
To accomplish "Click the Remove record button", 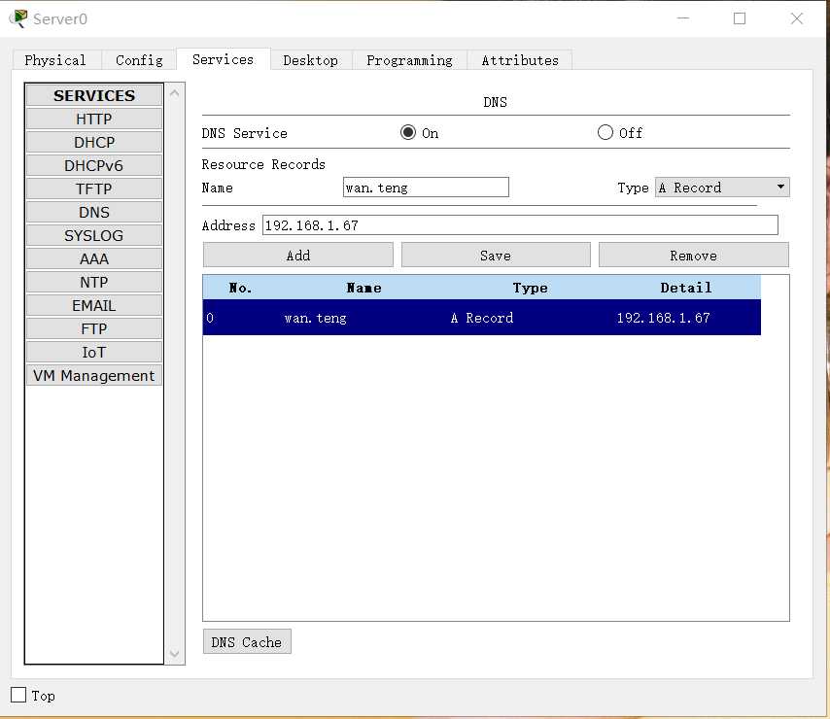I will (693, 255).
